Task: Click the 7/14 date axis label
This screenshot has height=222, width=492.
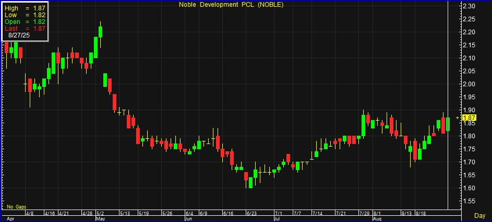Action: pos(317,214)
